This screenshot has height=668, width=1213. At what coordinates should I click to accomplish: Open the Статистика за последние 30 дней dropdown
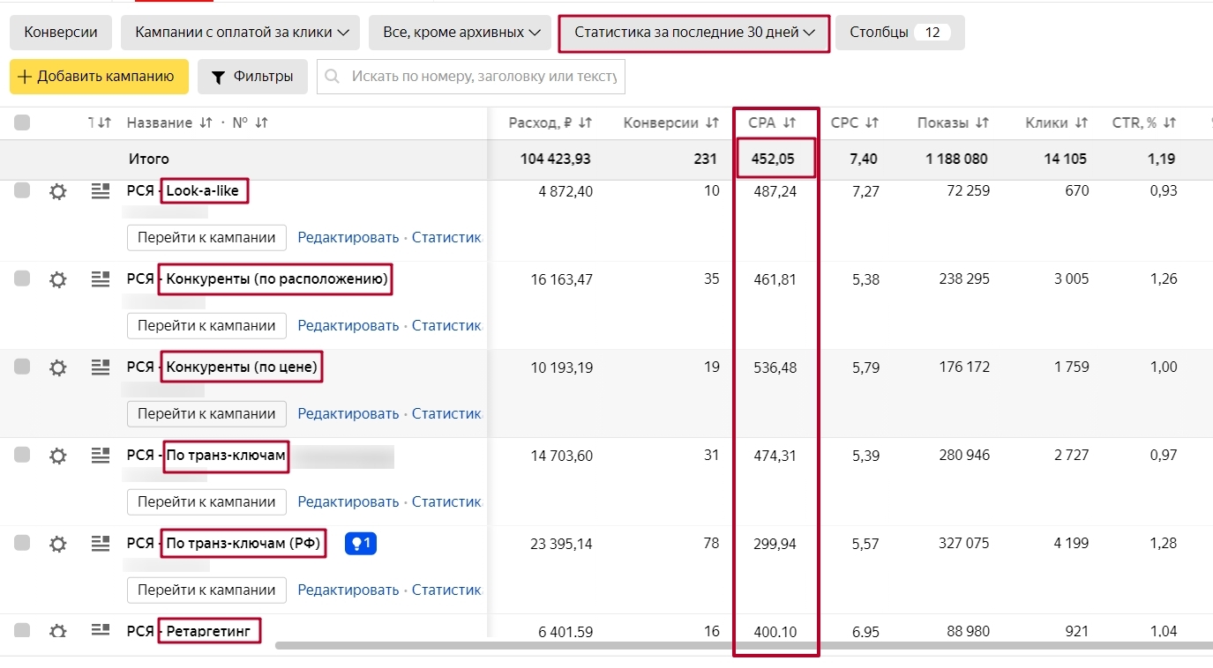click(x=693, y=33)
